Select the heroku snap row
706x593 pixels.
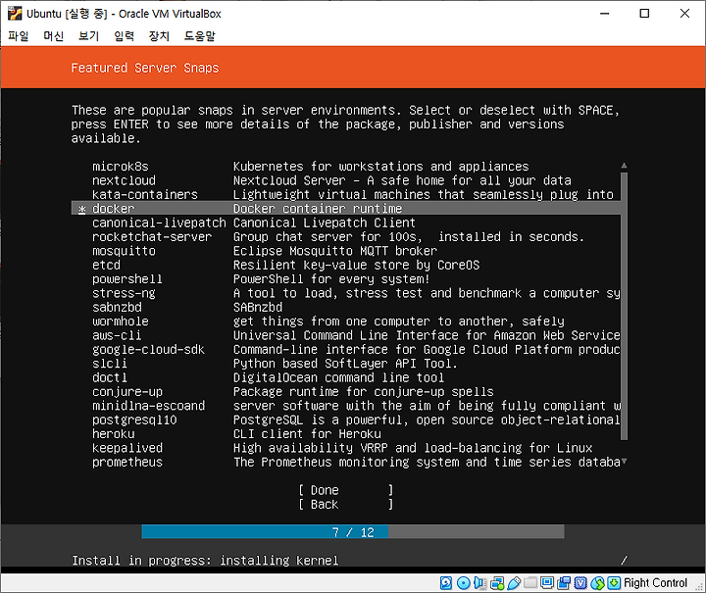[346, 434]
